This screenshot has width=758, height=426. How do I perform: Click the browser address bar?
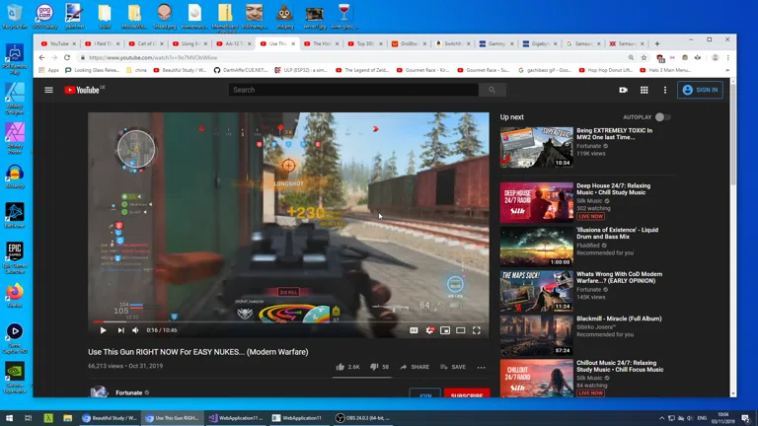point(353,57)
